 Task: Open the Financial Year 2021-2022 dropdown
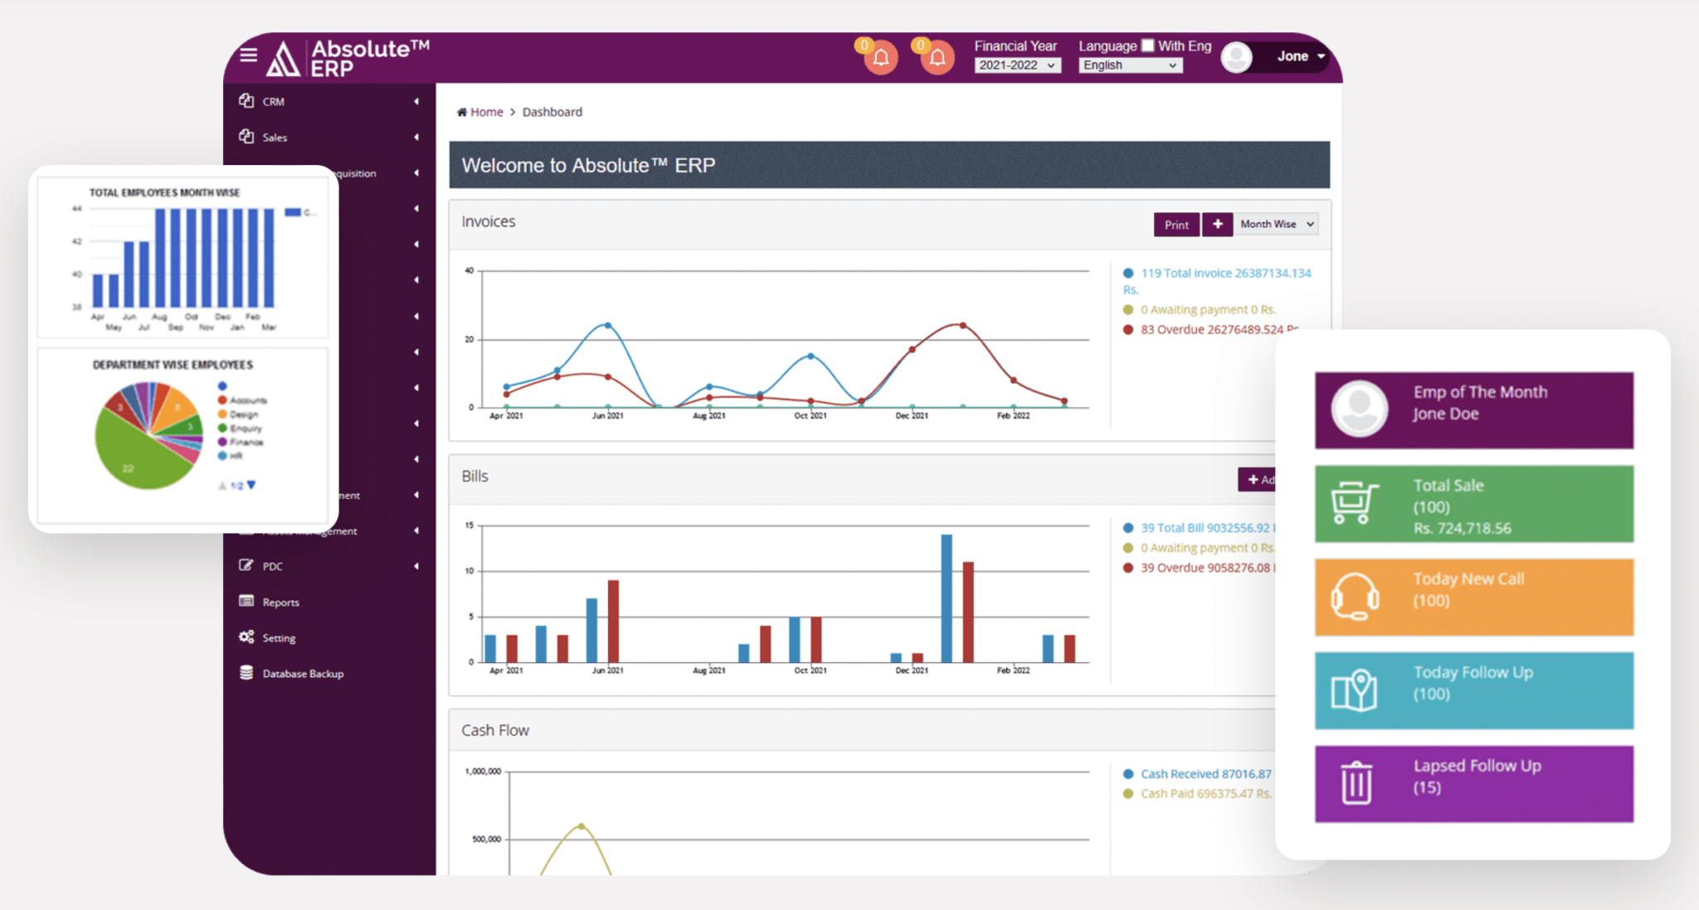click(1016, 65)
